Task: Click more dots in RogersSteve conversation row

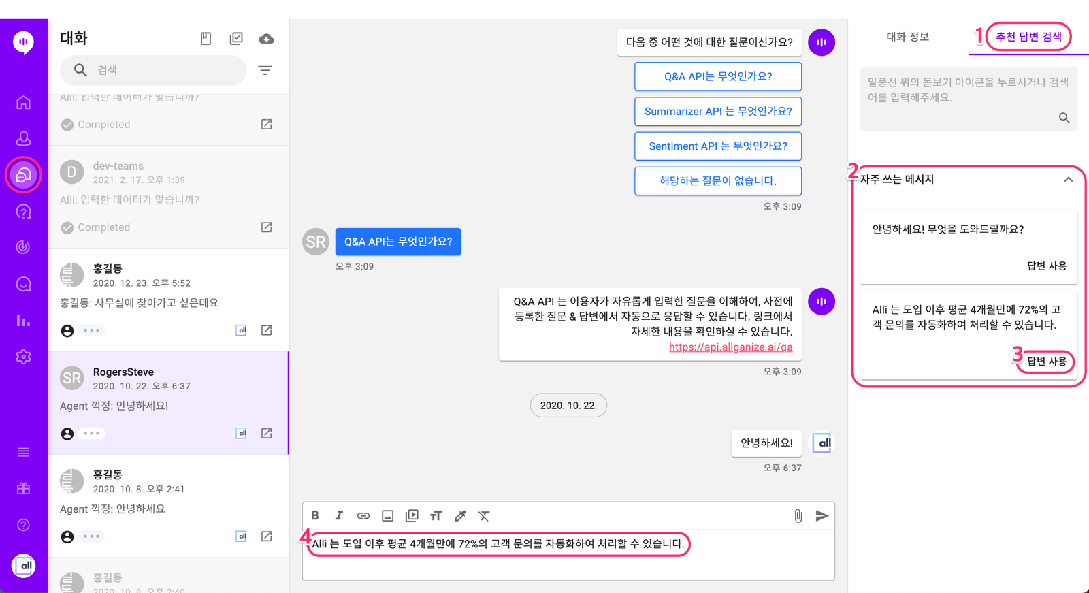Action: (x=91, y=433)
